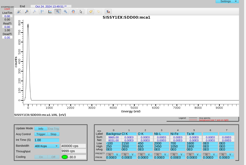Click the Sum value 9865.00
Image resolution: width=246 pixels, height=165 pixels.
pos(114,137)
